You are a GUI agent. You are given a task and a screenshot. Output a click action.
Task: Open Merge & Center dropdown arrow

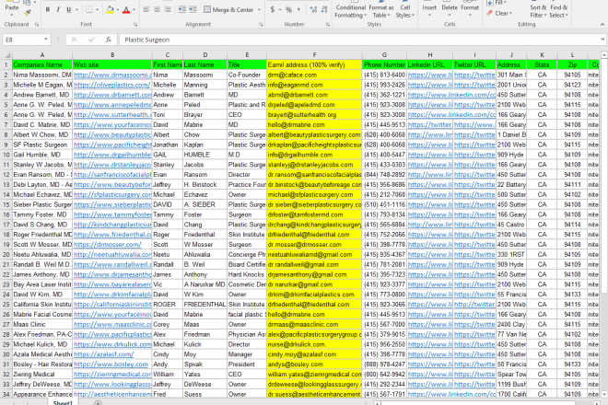[x=259, y=10]
